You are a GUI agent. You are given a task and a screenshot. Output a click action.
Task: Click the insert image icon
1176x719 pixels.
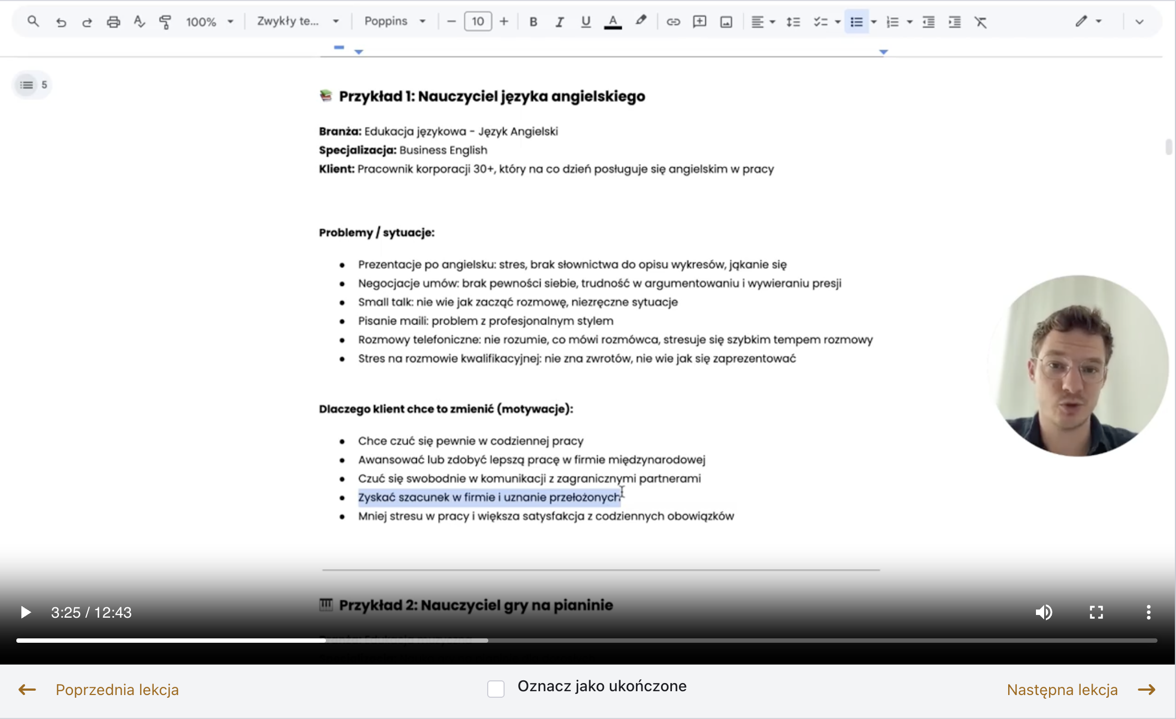point(726,22)
